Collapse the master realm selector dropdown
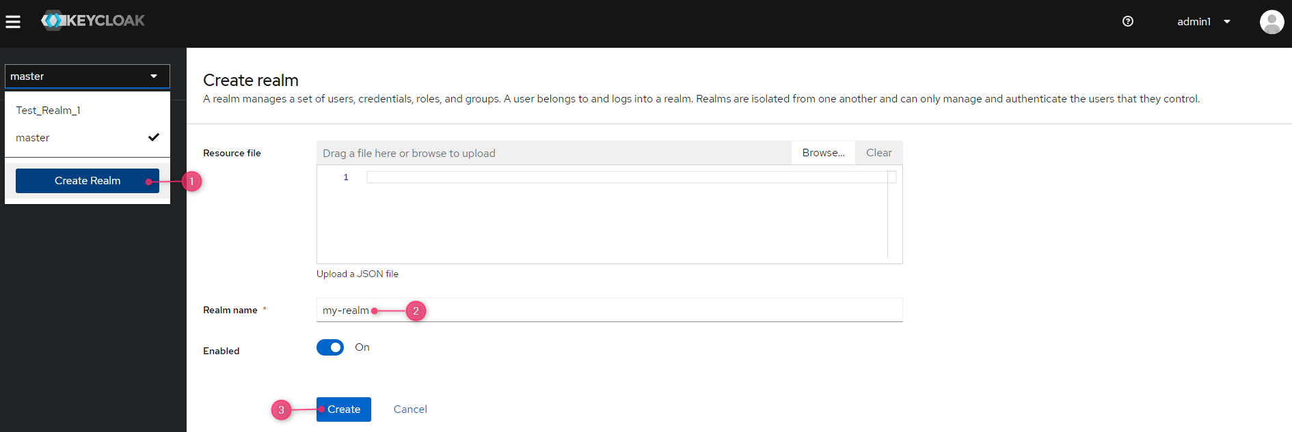 coord(88,76)
